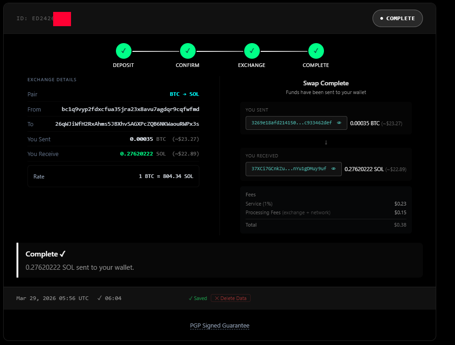
Task: Click the YOU RECEIVED panel label
Action: [262, 156]
